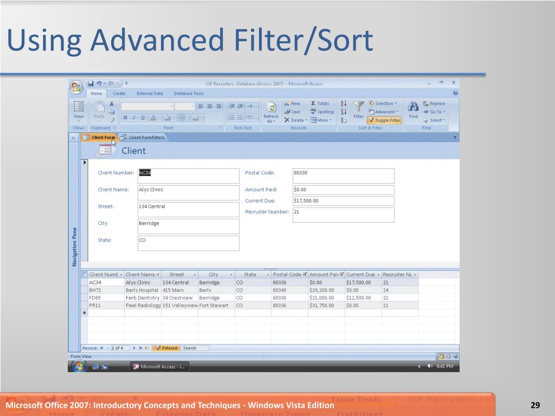Viewport: 555px width, 416px height.
Task: Click the Client Name input field
Action: point(188,193)
